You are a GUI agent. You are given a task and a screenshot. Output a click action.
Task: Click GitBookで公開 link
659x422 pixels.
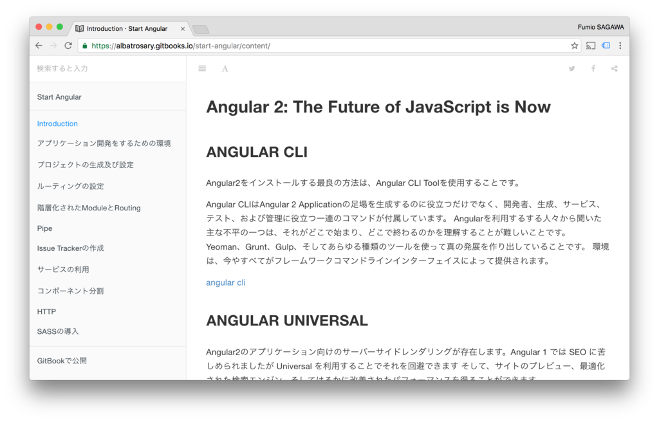[62, 361]
